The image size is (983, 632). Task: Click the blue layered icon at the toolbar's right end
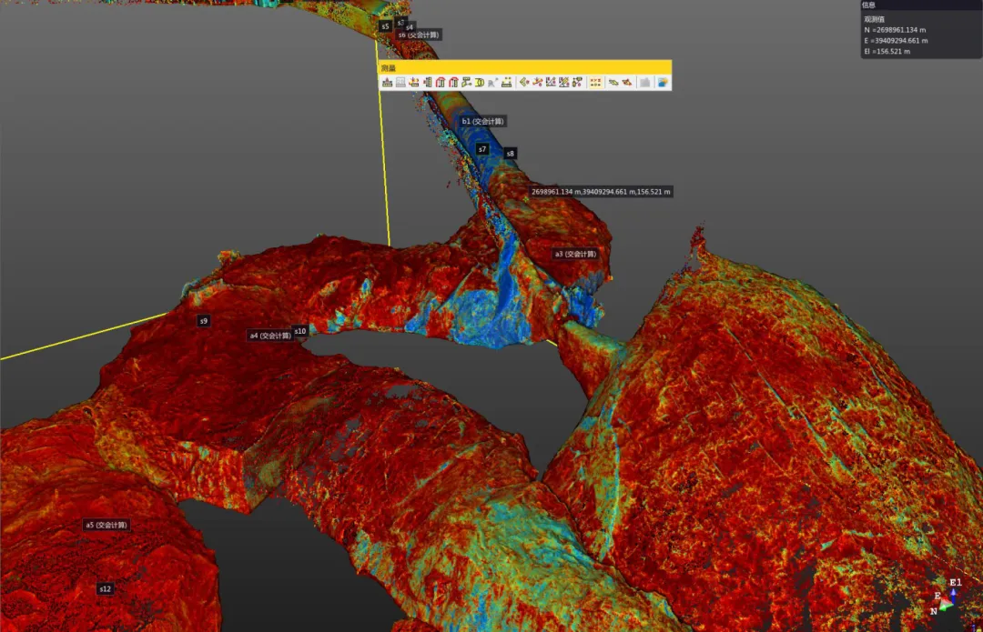click(x=663, y=82)
